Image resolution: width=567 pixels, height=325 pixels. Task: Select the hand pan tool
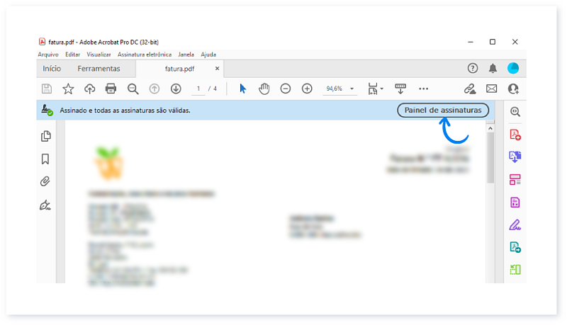tap(264, 89)
